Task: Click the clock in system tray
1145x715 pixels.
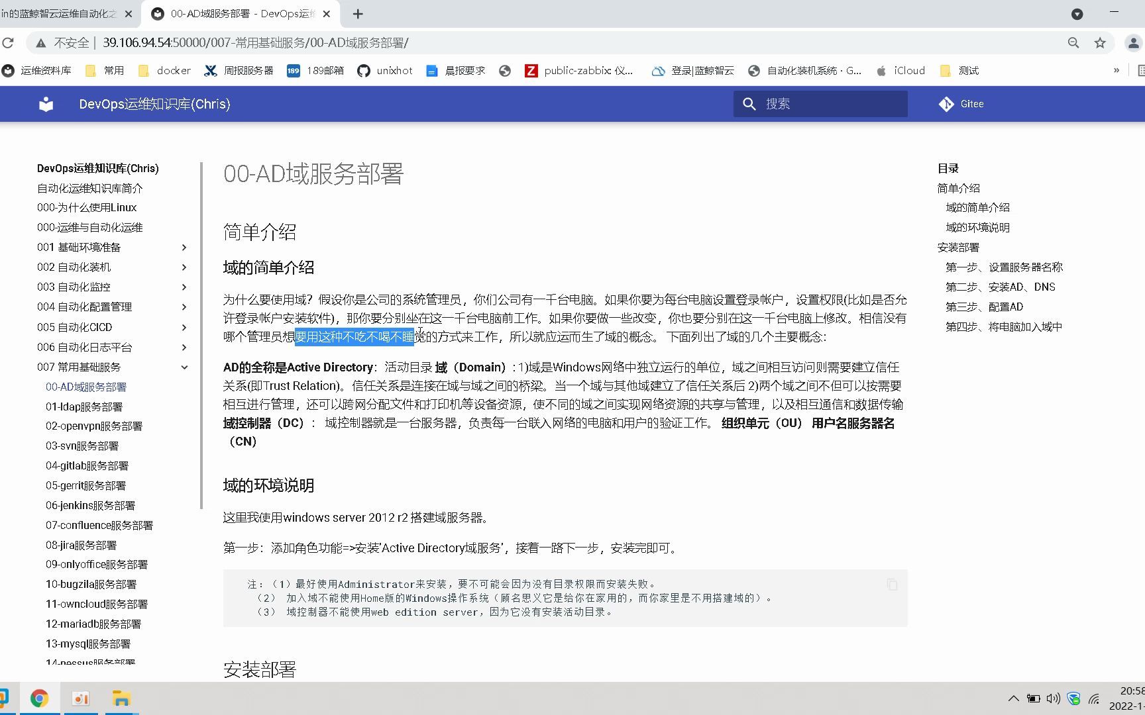Action: (1126, 698)
